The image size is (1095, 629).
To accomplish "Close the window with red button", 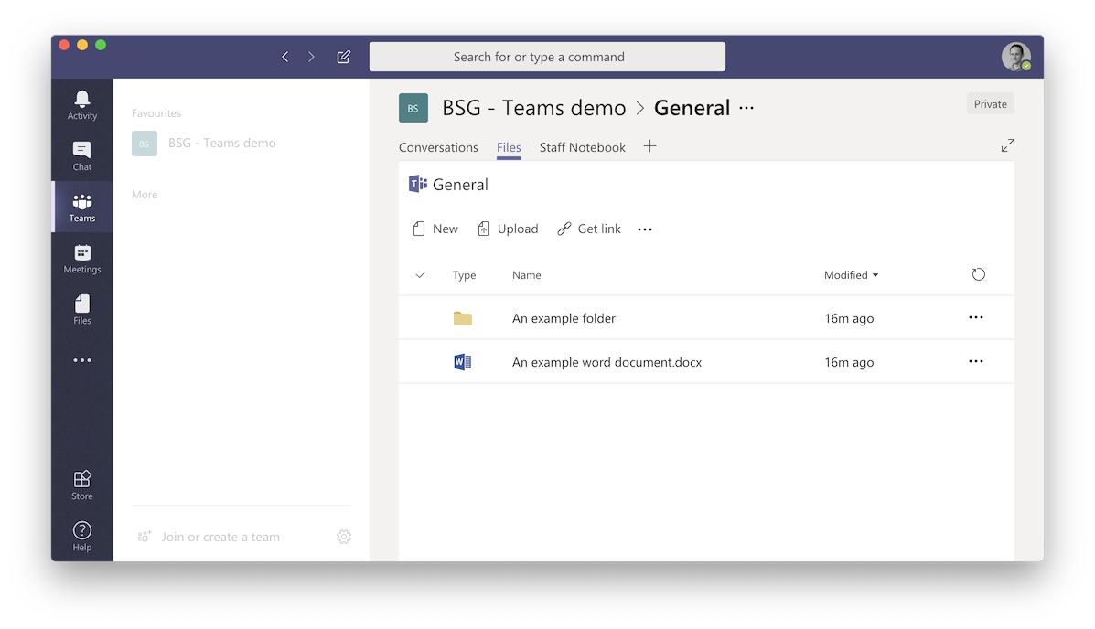I will coord(64,45).
